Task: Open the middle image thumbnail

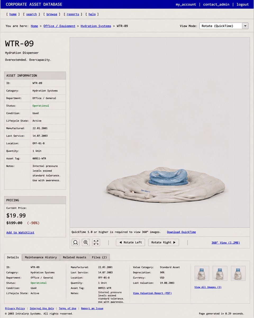Action: coord(220,273)
